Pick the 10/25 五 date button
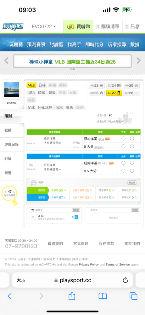The height and width of the screenshot is (315, 145). coord(131,86)
